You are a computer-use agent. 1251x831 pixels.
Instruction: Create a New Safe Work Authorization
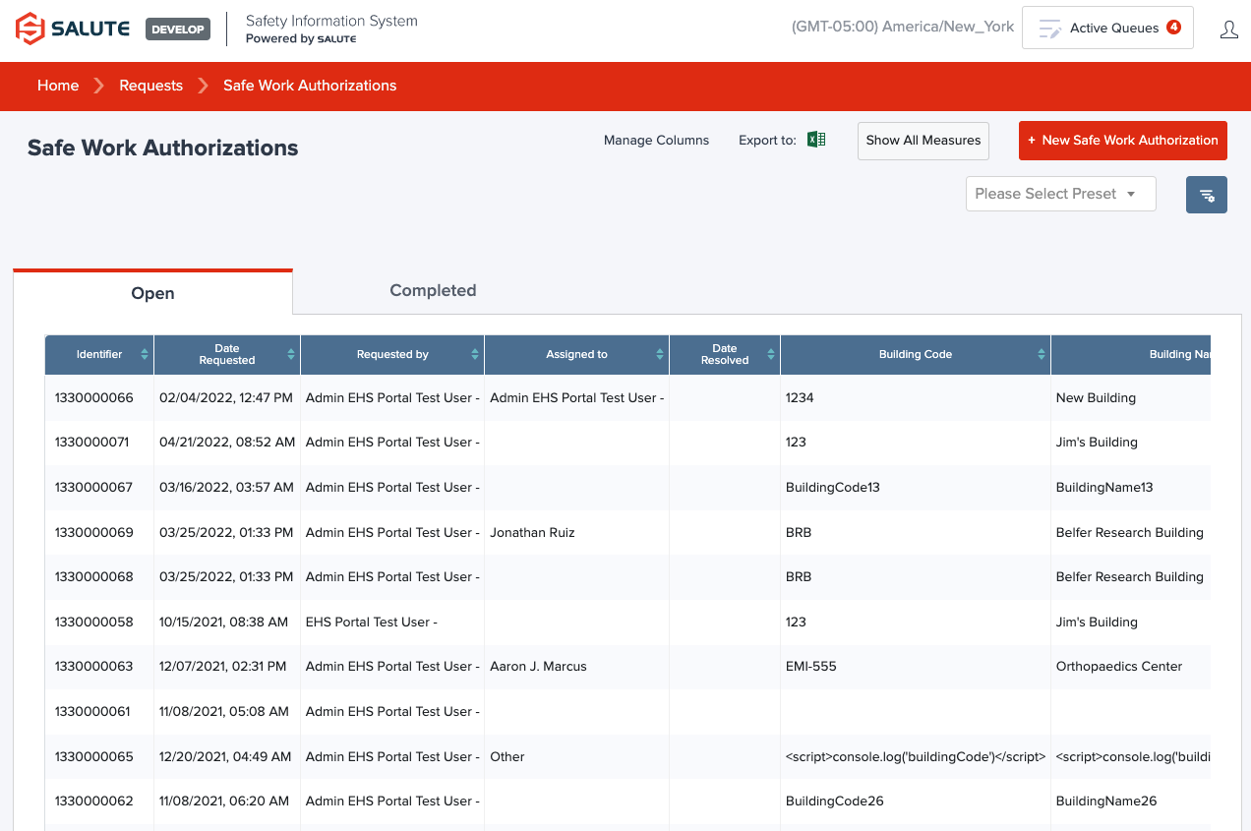point(1122,141)
